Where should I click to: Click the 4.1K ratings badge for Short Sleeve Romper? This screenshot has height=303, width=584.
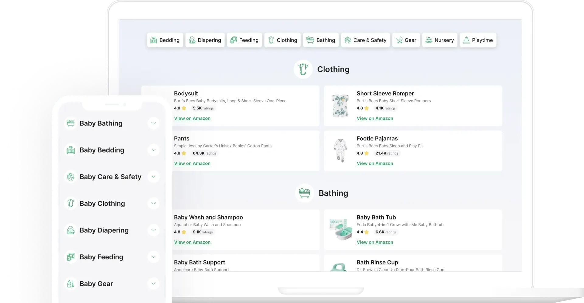385,108
